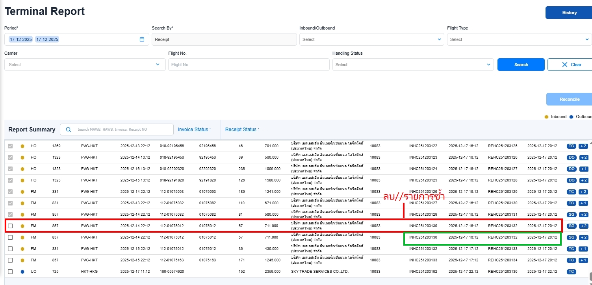Click the +1 badge for receipt REHC251203127
The image size is (592, 285).
583,169
